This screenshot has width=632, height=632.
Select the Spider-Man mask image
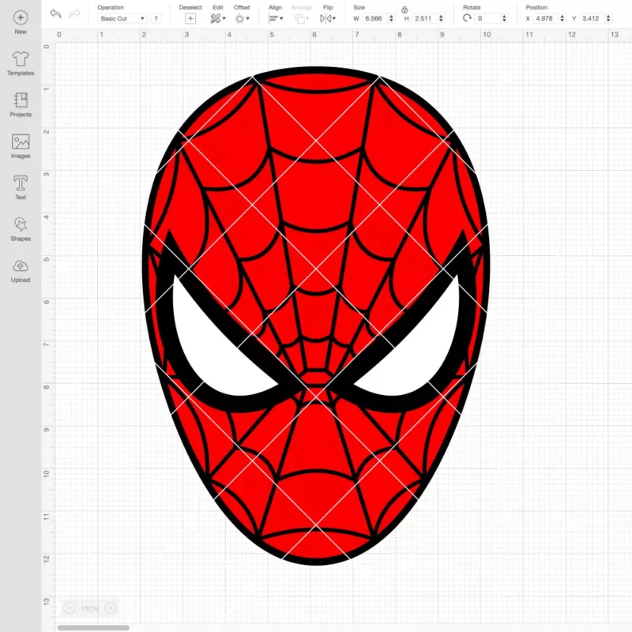coord(315,315)
